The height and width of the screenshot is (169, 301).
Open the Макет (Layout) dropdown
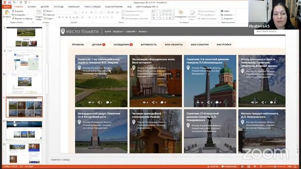pyautogui.click(x=48, y=11)
